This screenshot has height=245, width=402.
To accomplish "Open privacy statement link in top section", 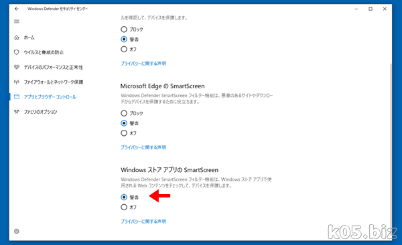I will click(143, 64).
